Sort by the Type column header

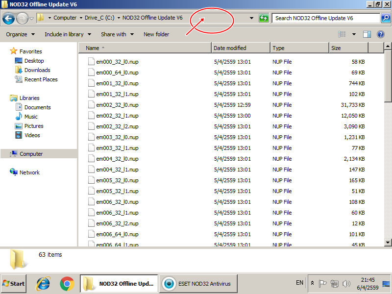[299, 48]
